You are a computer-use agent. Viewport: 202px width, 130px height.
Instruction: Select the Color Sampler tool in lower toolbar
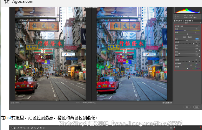point(21,128)
